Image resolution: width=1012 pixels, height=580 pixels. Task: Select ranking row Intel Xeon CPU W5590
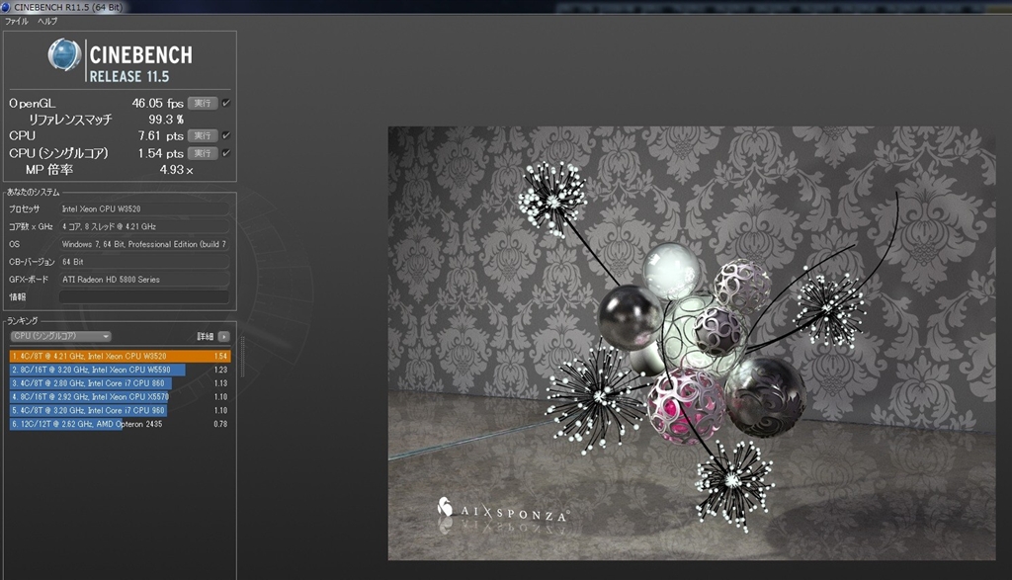120,370
